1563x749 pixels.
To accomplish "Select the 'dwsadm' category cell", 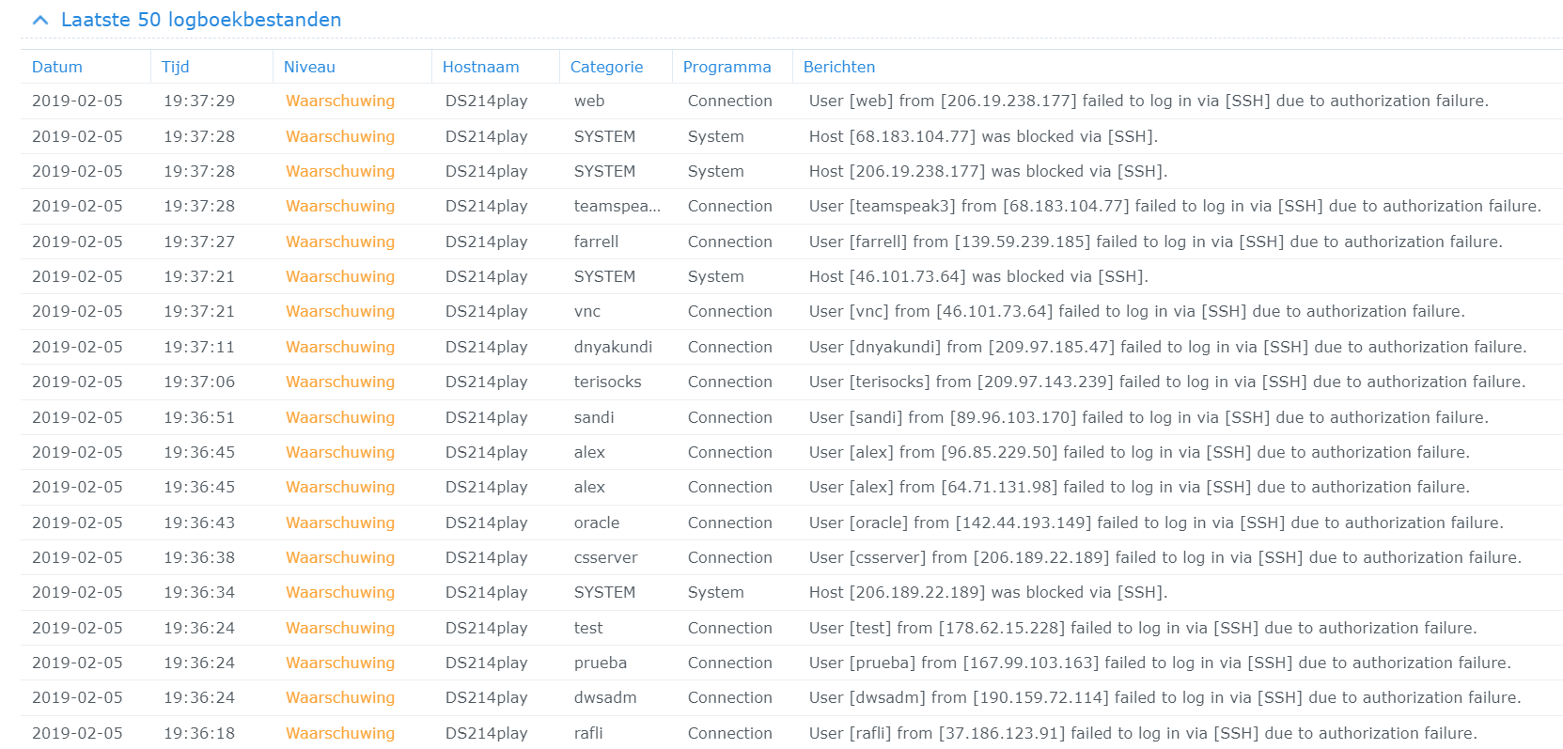I will click(x=605, y=697).
